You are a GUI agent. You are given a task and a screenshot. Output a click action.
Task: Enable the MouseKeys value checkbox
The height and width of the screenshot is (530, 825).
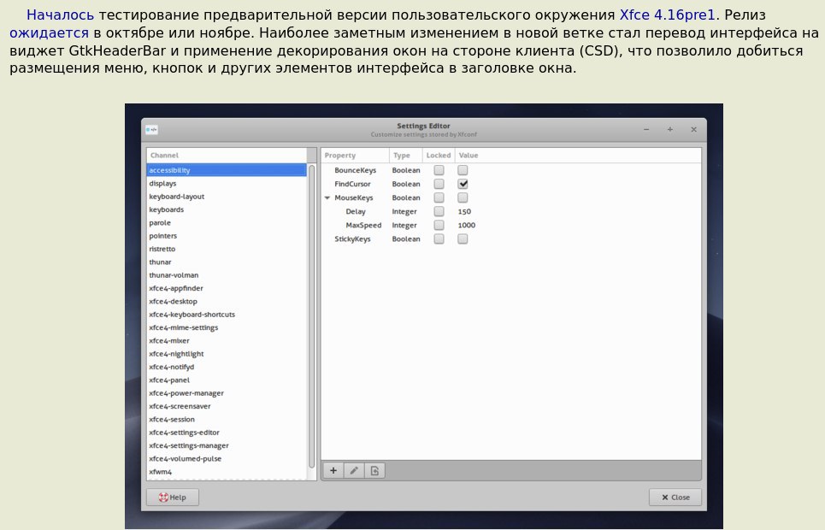pos(463,197)
